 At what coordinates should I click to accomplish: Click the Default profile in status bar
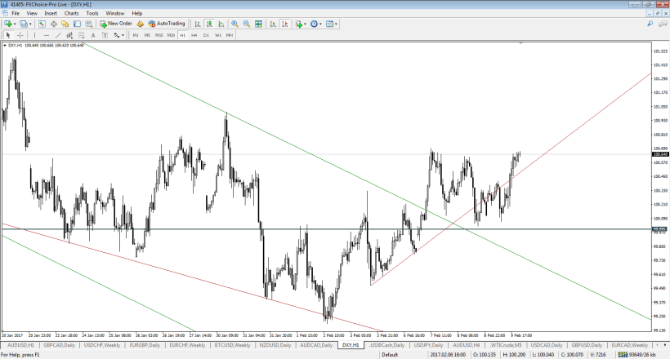(x=390, y=355)
